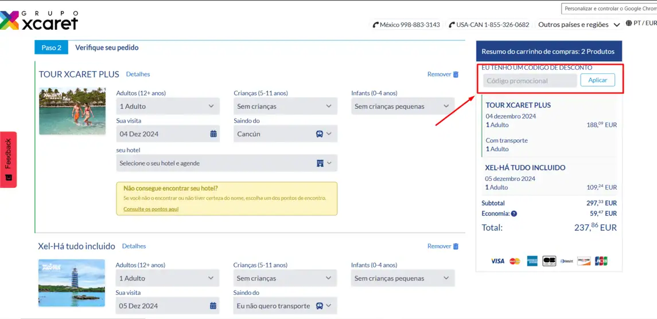
Task: Click the PT / EUR language selector
Action: (x=641, y=23)
